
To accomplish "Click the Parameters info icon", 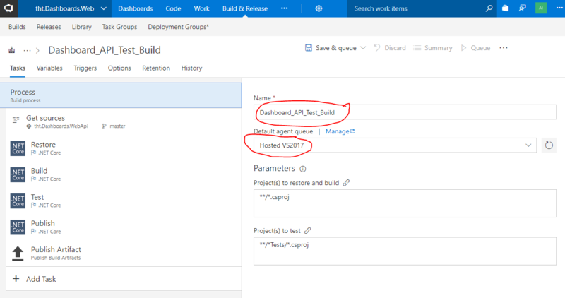I will 303,169.
